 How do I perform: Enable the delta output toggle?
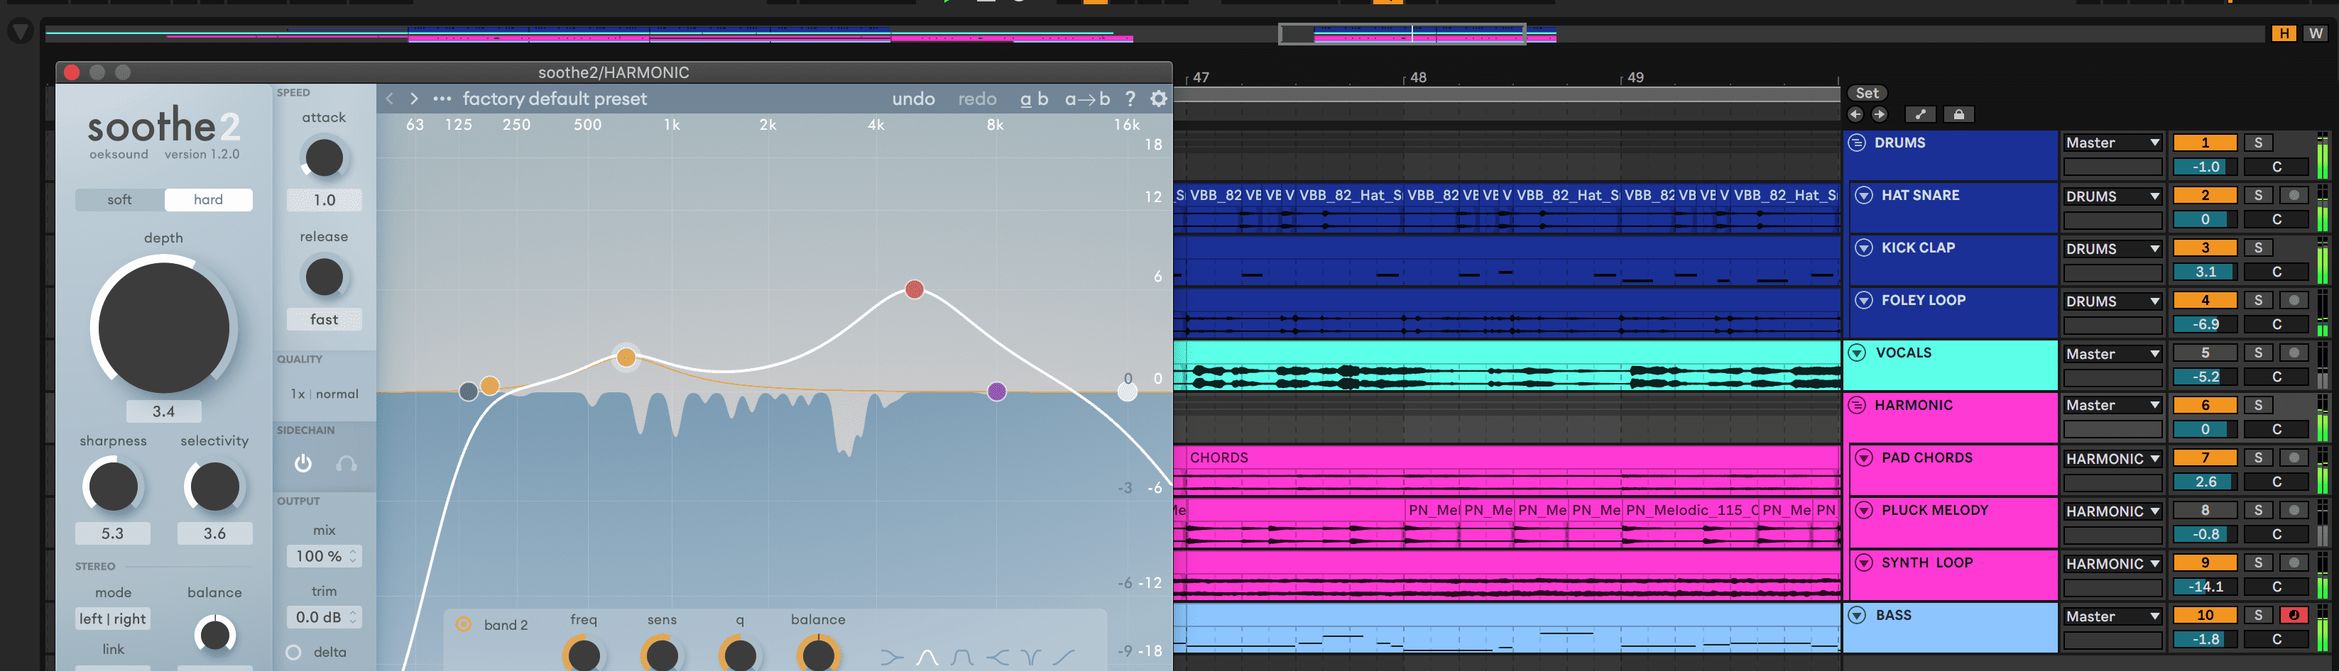point(294,652)
